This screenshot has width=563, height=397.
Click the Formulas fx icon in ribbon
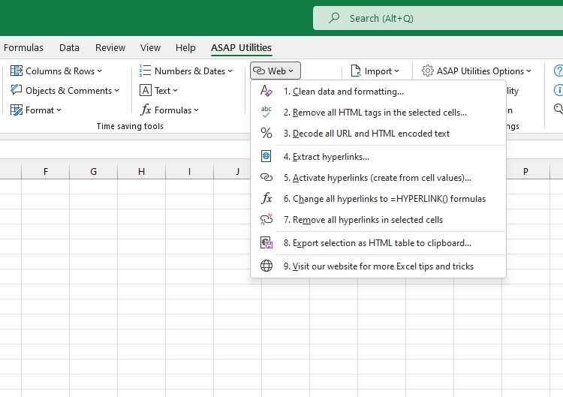[x=146, y=110]
